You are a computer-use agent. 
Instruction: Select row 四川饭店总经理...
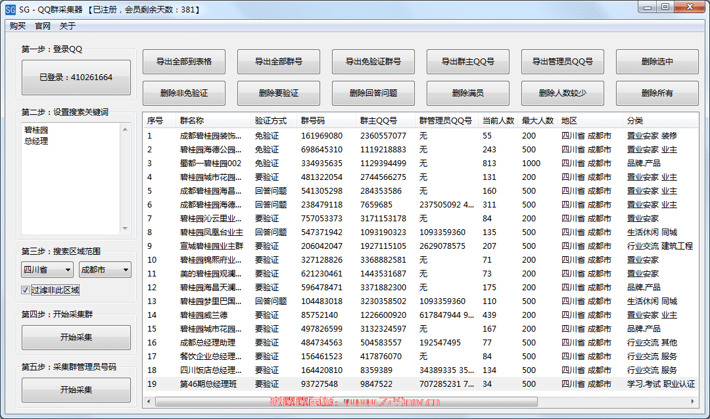[x=421, y=370]
